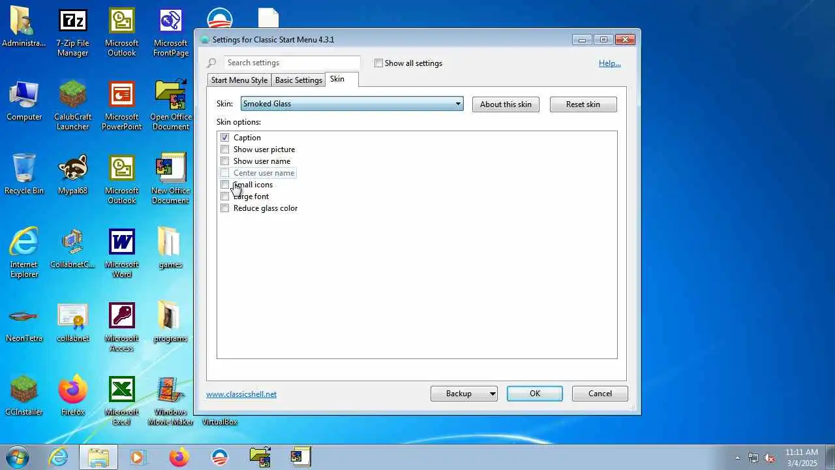The height and width of the screenshot is (470, 835).
Task: Click the About this skin button
Action: 506,104
